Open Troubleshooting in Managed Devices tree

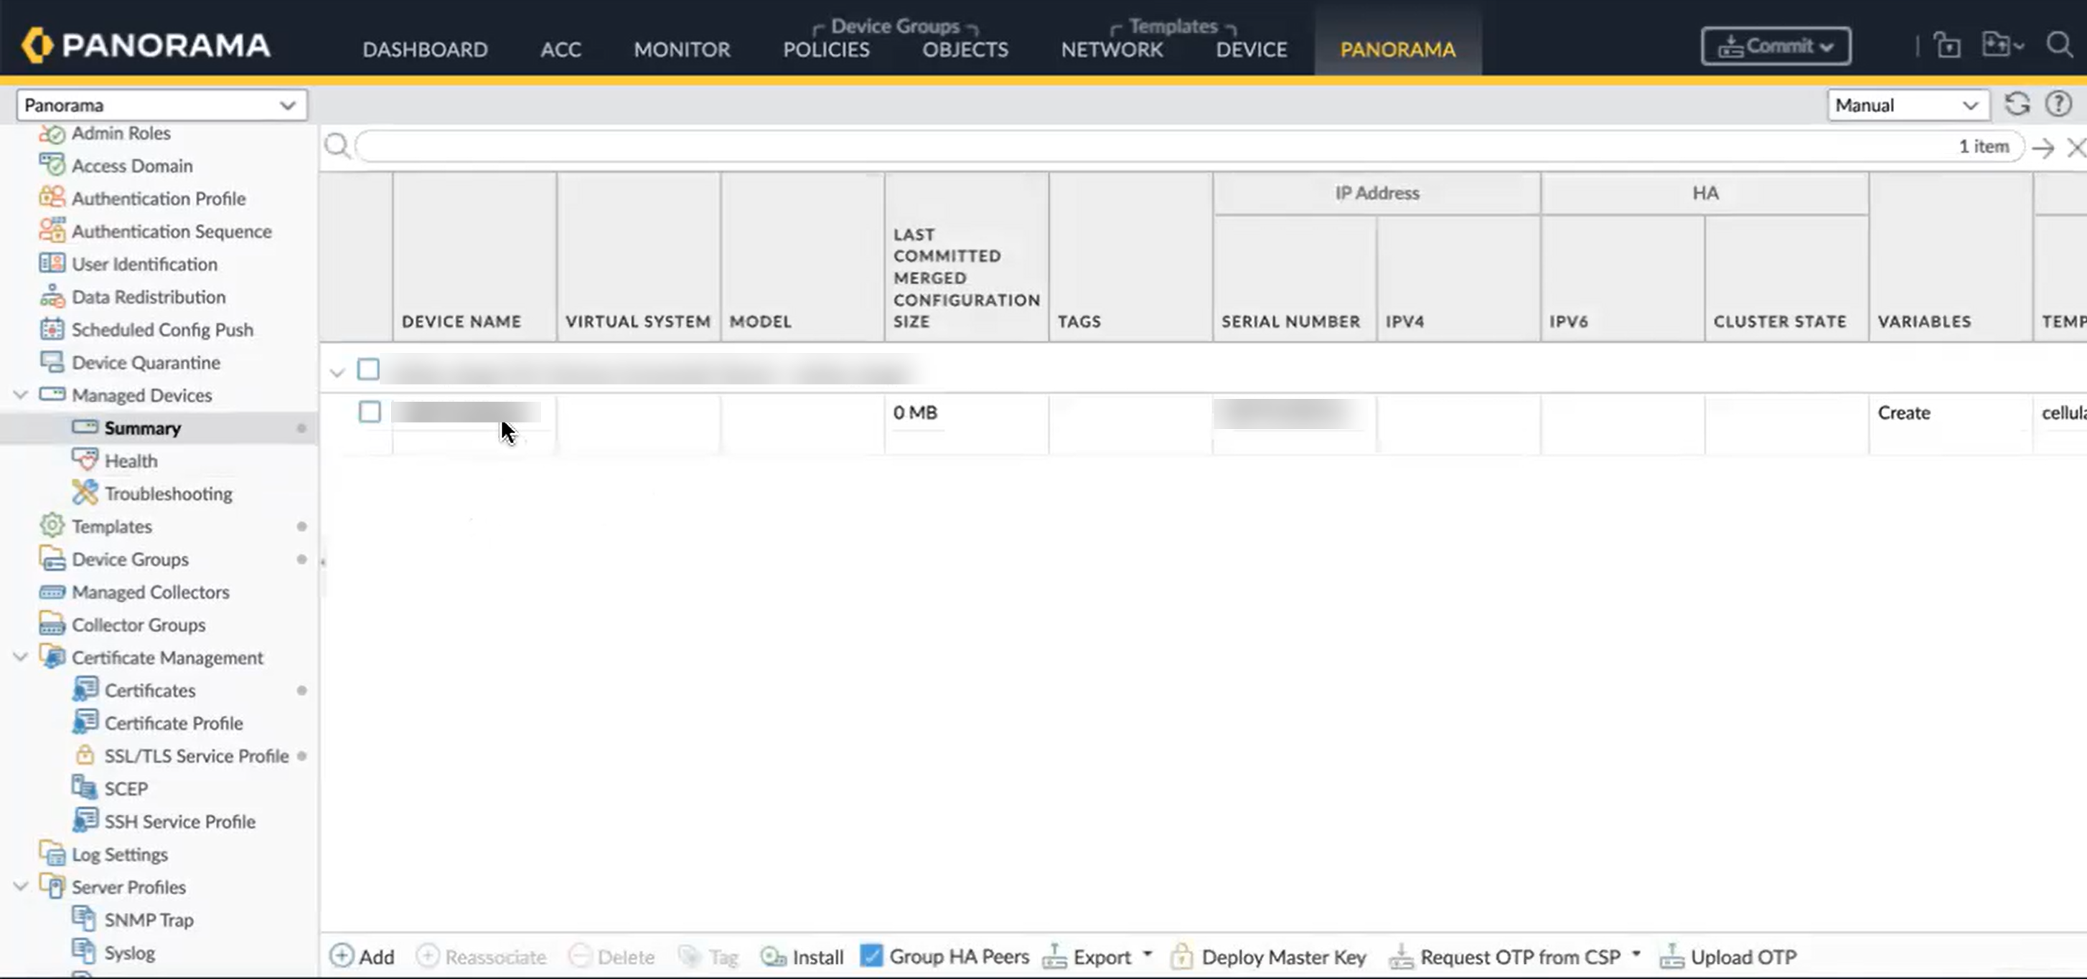coord(168,493)
